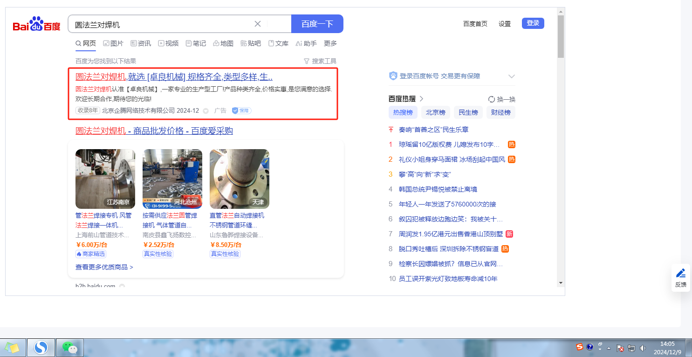
Task: Click the 新 badge next to 周润发 headline
Action: coord(509,234)
